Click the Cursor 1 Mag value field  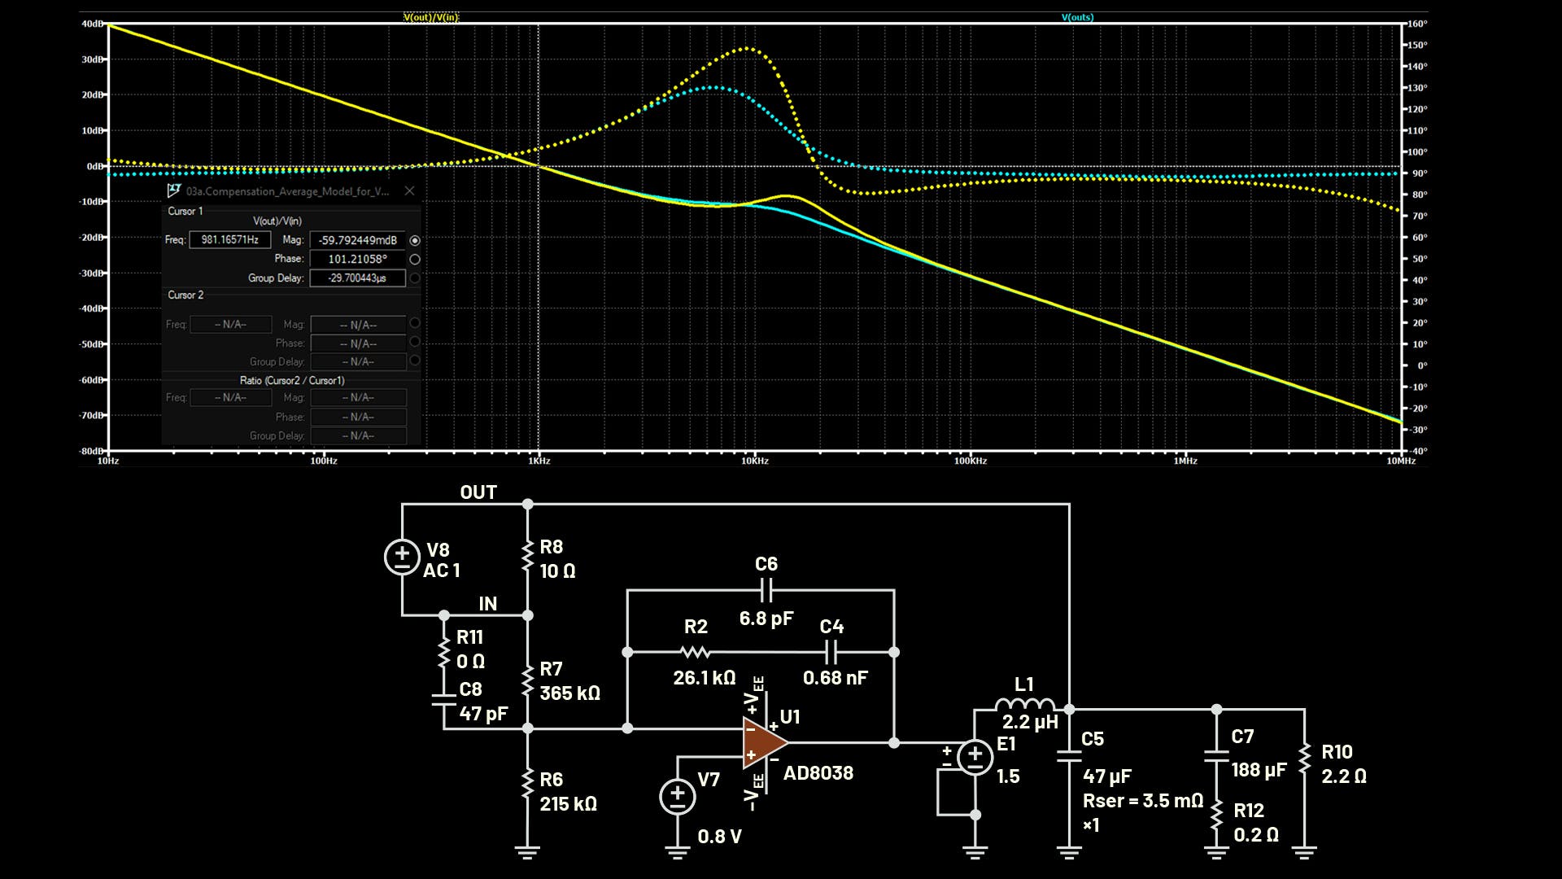tap(357, 240)
